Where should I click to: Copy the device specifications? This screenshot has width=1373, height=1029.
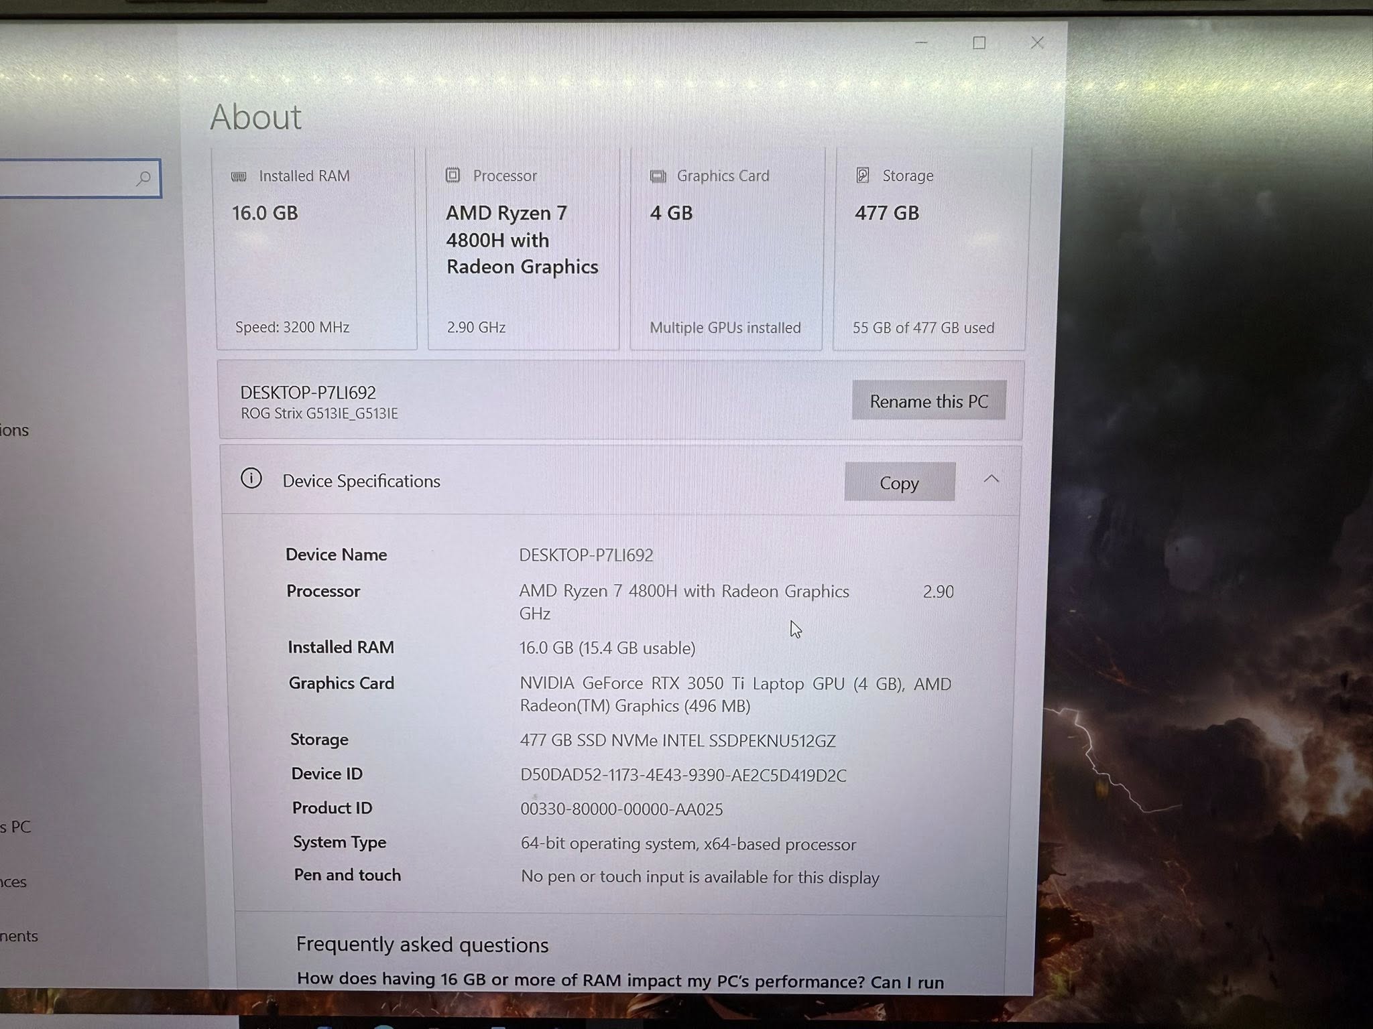coord(900,482)
